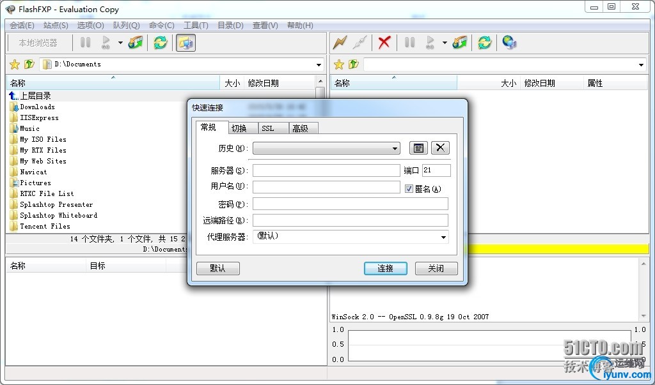655x385 pixels.
Task: Open the 代理服务器 proxy dropdown
Action: click(443, 238)
